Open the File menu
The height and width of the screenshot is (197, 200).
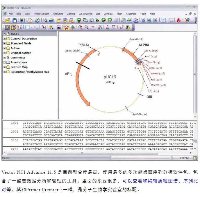[10, 14]
